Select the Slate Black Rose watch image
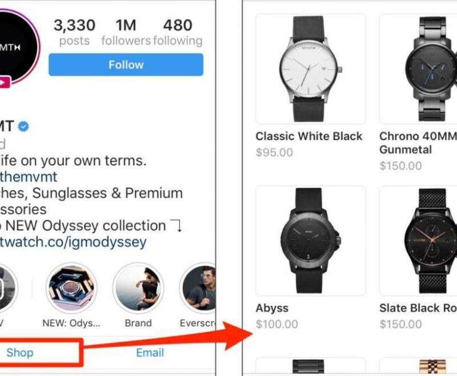Viewport: 457px width, 376px height. point(418,241)
